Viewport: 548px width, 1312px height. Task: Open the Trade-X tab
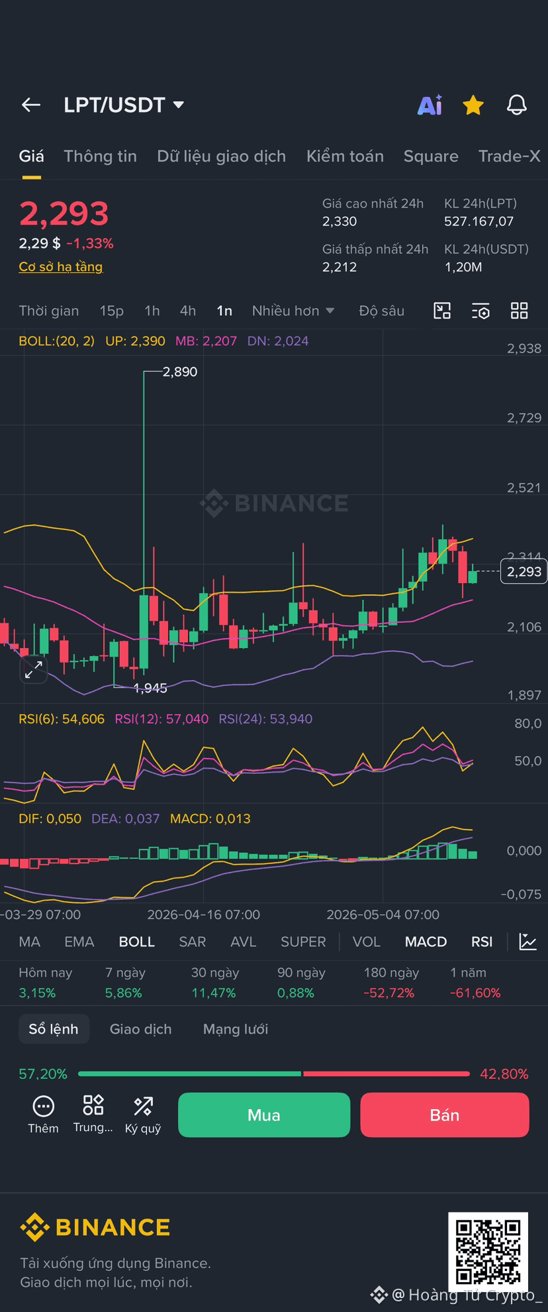[510, 156]
